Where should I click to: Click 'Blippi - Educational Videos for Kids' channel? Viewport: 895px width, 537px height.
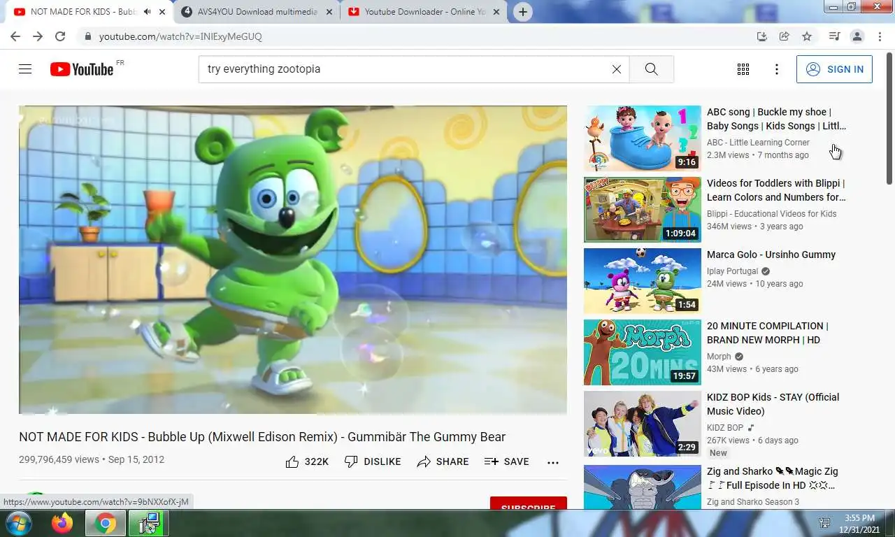(x=771, y=214)
